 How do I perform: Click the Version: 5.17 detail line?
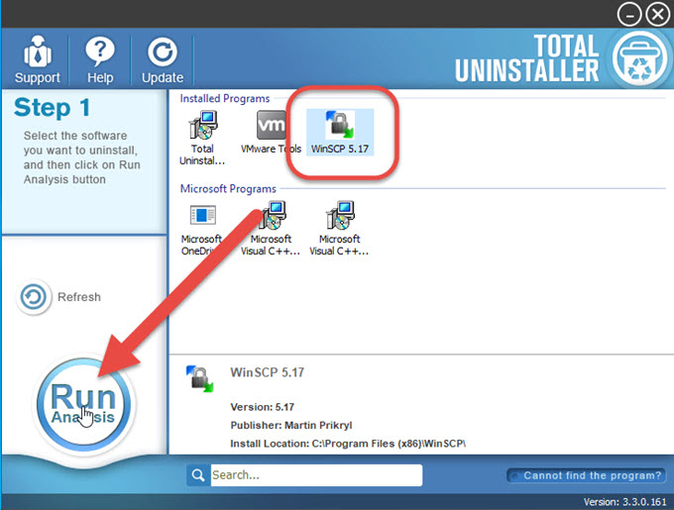pos(263,407)
